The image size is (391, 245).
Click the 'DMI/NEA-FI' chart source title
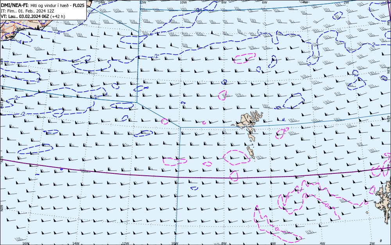click(14, 5)
